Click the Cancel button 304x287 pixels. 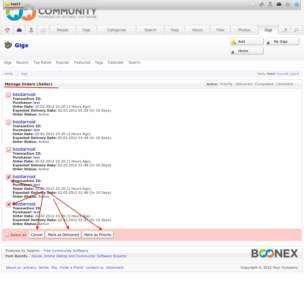coord(37,235)
